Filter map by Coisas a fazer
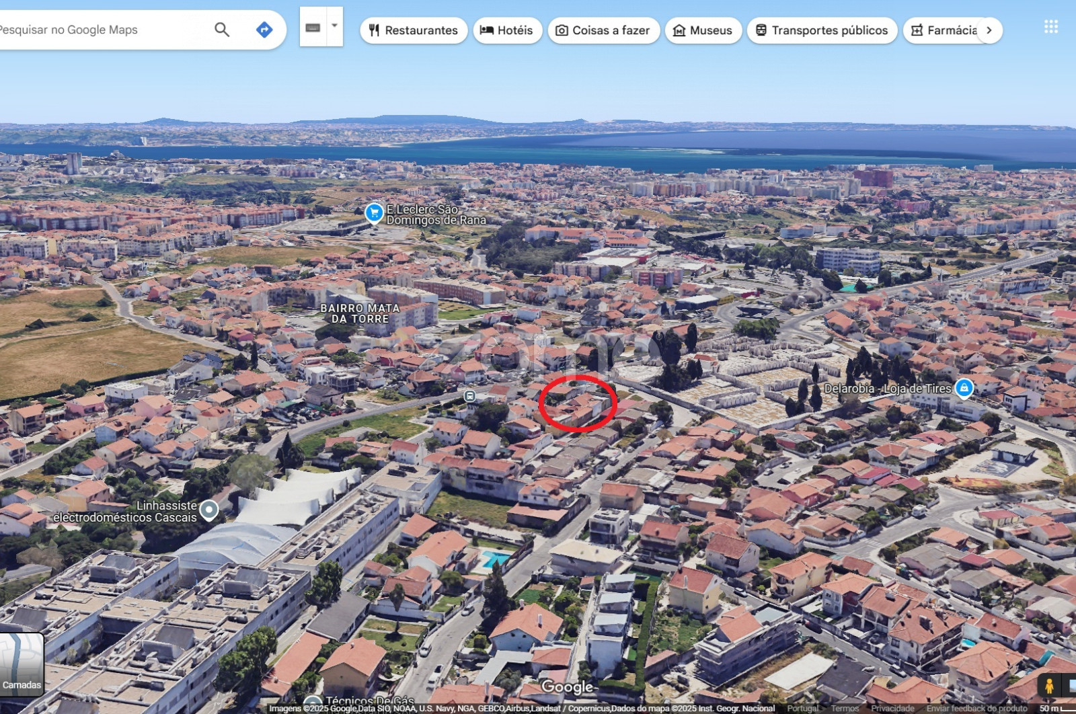1076x714 pixels. 603,30
